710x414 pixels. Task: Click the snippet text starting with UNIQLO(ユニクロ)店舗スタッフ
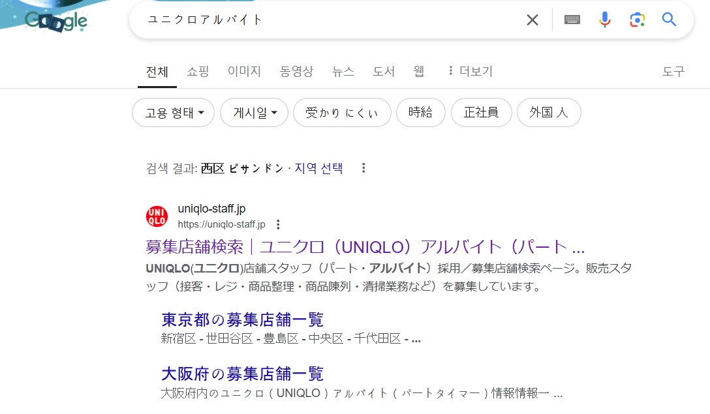tap(388, 277)
